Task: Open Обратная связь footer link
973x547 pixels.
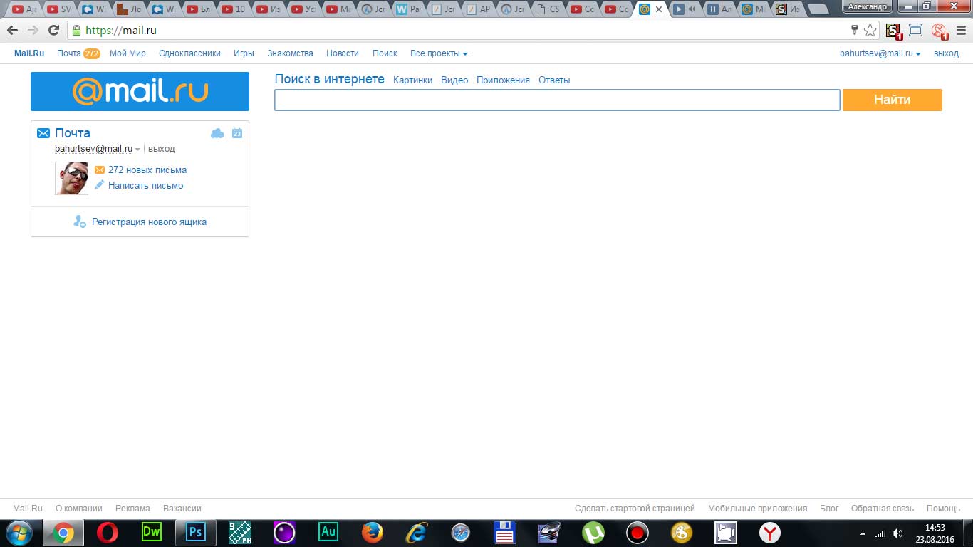Action: 882,509
